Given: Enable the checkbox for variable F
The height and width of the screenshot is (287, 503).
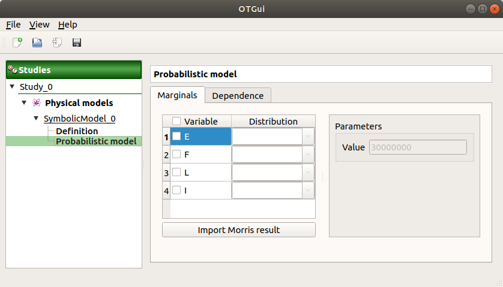Looking at the screenshot, I should click(x=176, y=154).
